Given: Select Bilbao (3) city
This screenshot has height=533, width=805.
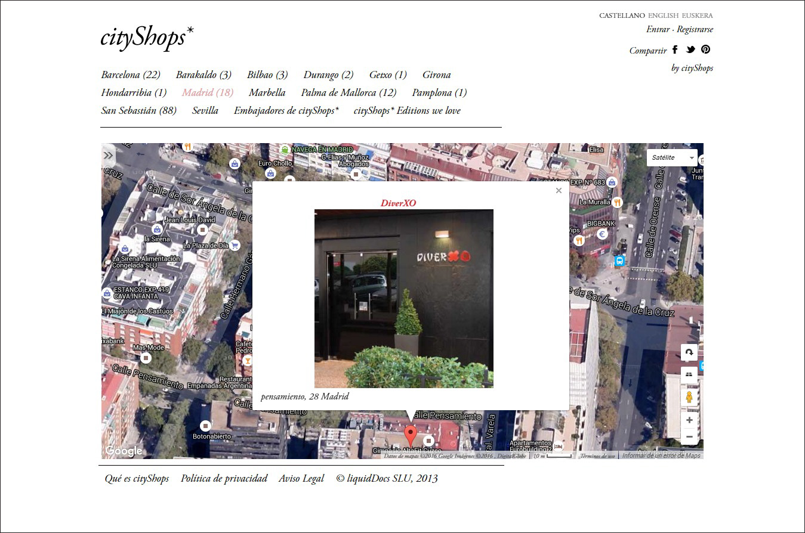Looking at the screenshot, I should click(267, 75).
